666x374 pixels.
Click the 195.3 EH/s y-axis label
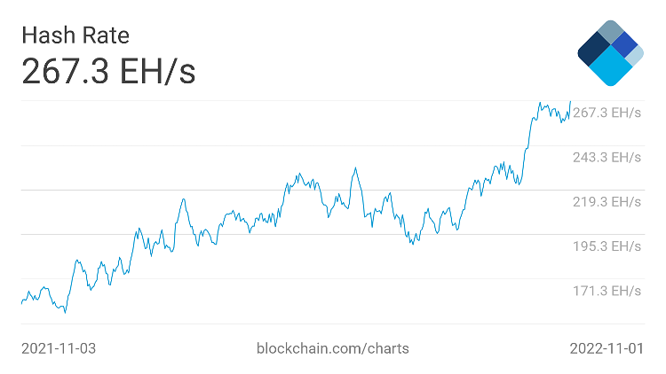tap(607, 245)
